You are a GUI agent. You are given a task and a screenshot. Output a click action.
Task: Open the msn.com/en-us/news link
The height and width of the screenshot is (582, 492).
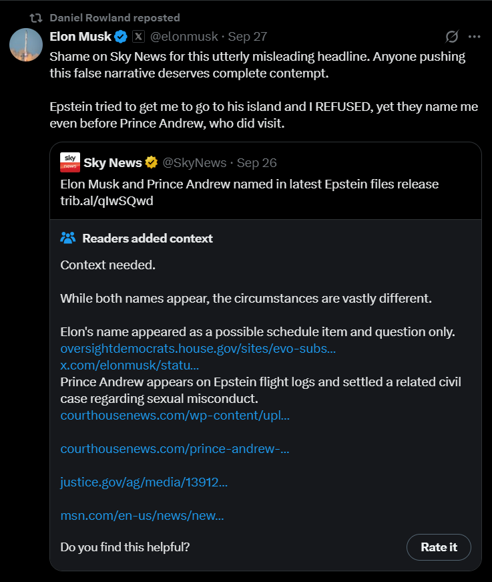(142, 515)
